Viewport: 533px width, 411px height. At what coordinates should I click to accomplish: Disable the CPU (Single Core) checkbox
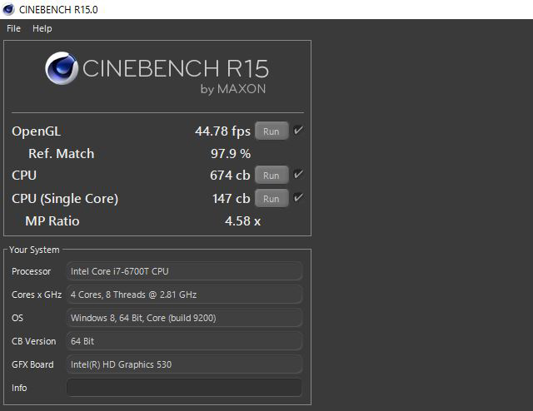[x=298, y=198]
